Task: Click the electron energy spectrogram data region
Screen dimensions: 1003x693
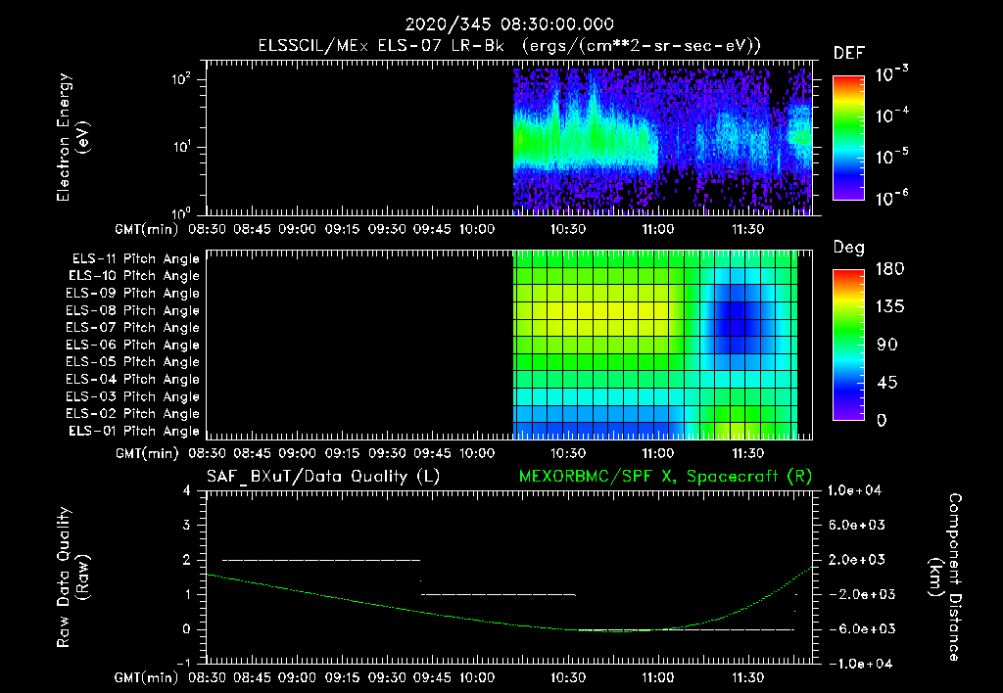Action: click(663, 141)
